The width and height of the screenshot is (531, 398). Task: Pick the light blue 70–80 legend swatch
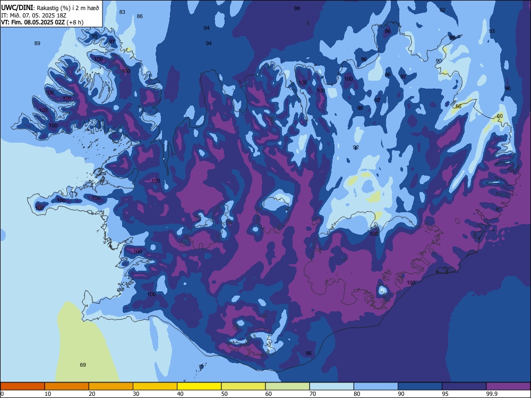pyautogui.click(x=331, y=386)
